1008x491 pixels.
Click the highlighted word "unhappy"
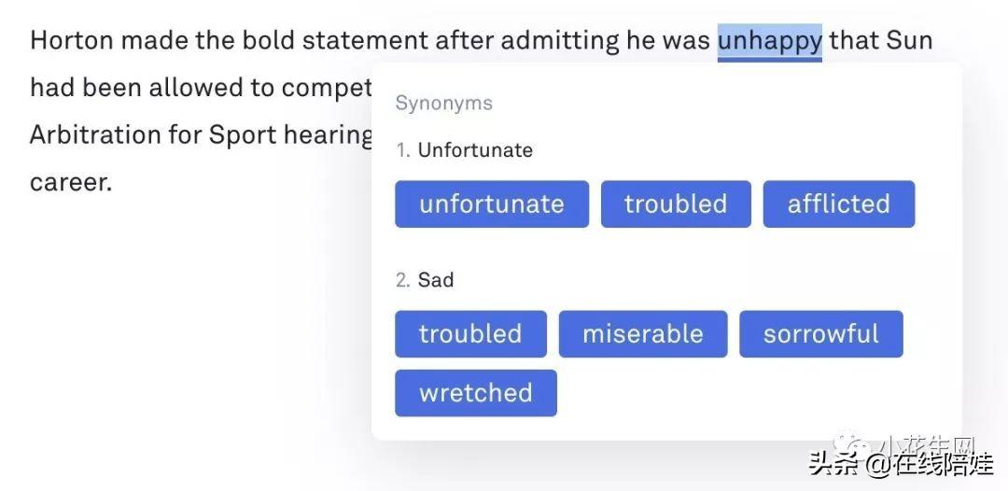pos(769,42)
